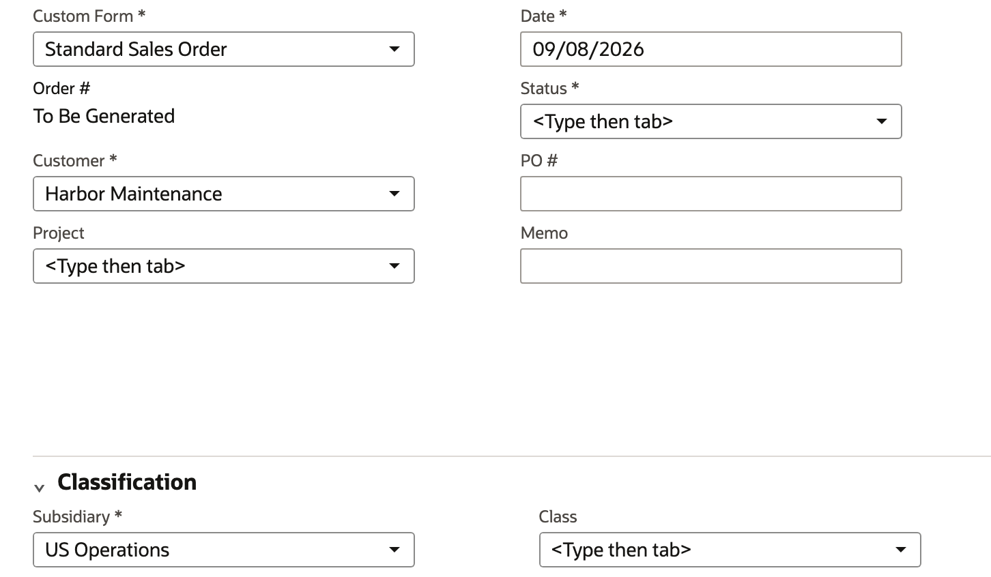Collapse the Classification section
The width and height of the screenshot is (991, 577).
tap(40, 487)
